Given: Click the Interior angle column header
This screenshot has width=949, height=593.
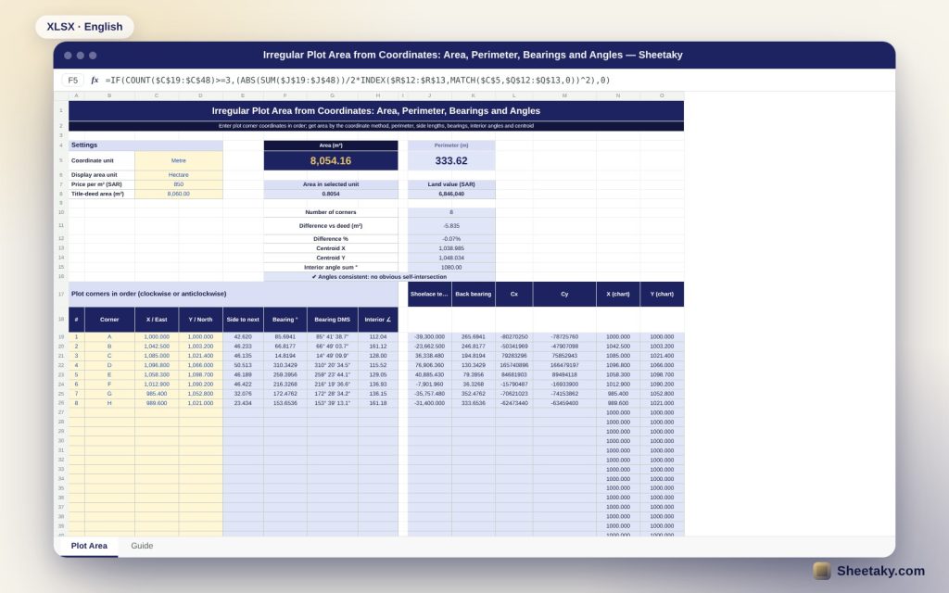Looking at the screenshot, I should 378,320.
